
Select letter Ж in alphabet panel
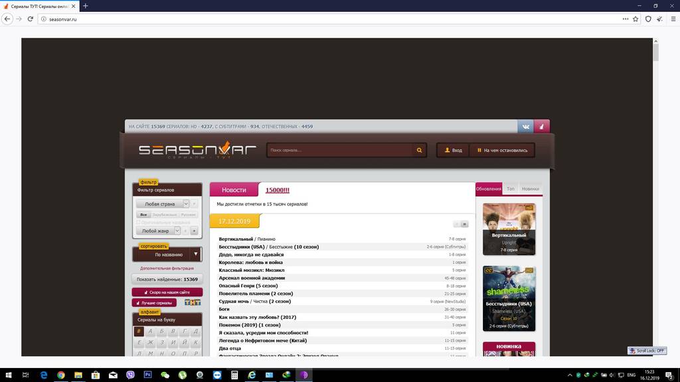point(150,342)
